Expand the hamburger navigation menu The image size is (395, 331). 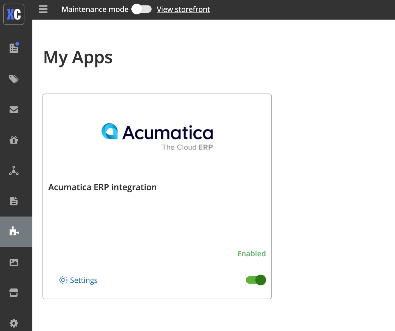click(x=43, y=9)
